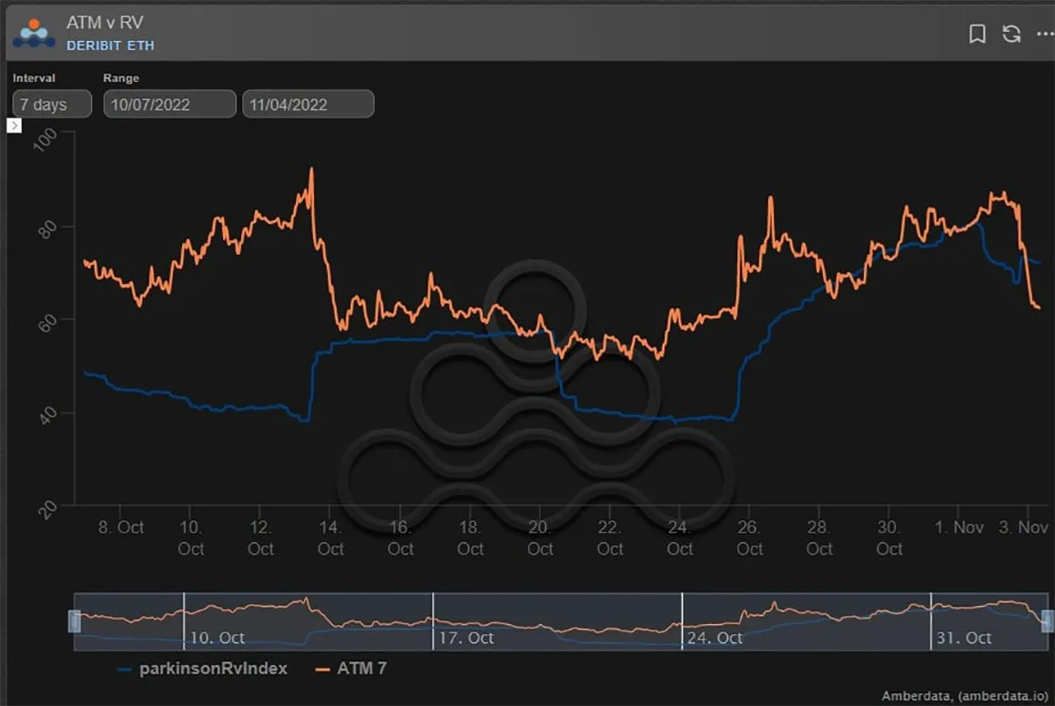Viewport: 1055px width, 706px height.
Task: Open the three-dot more options menu
Action: point(1045,33)
